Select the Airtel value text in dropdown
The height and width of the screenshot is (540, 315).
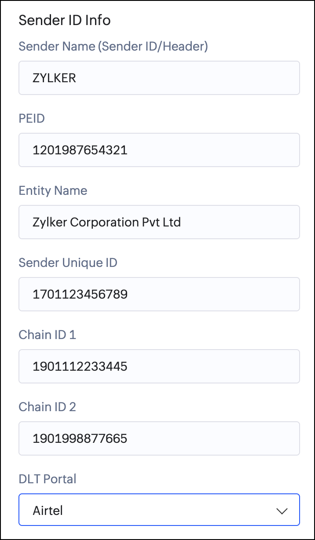point(48,510)
